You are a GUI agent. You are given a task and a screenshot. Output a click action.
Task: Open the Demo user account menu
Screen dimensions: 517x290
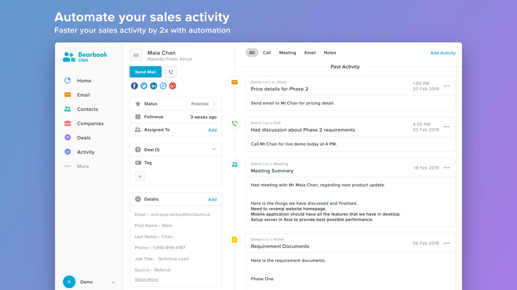[x=113, y=282]
